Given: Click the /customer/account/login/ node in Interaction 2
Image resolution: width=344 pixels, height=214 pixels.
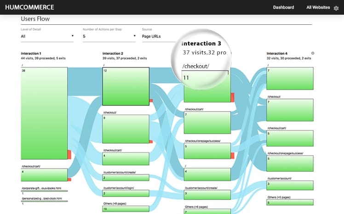Looking at the screenshot, I should [x=126, y=193].
